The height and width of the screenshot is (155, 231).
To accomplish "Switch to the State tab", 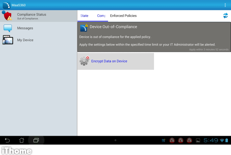I will click(x=84, y=16).
